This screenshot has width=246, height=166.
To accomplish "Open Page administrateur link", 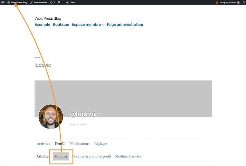I will pyautogui.click(x=125, y=25).
